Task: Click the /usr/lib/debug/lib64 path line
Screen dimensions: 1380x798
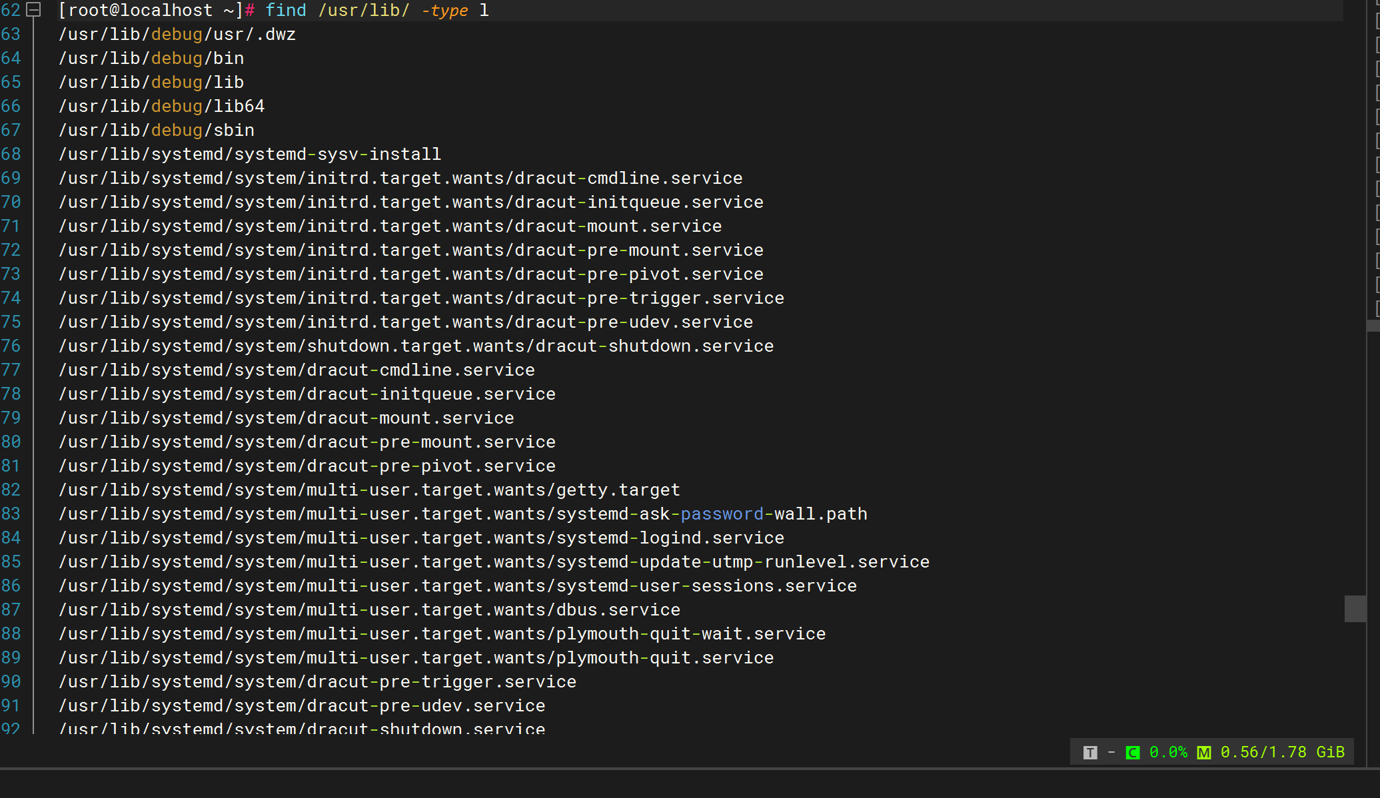Action: pyautogui.click(x=162, y=106)
